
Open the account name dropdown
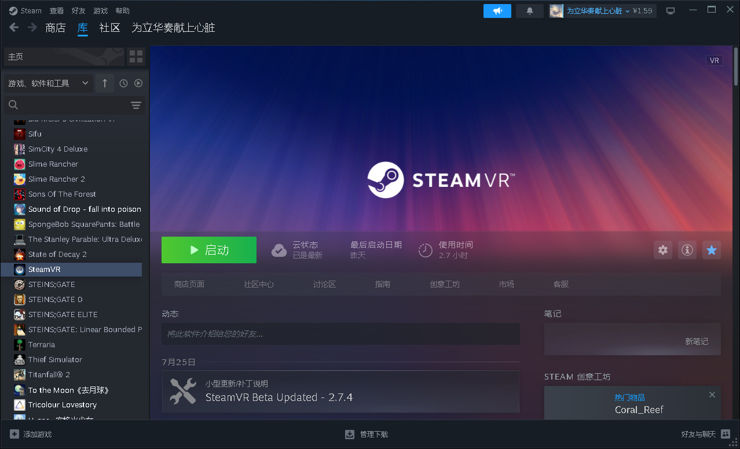click(x=598, y=11)
